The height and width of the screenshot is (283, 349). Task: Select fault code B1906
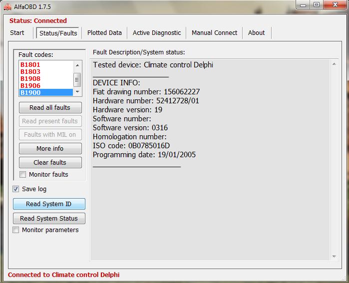(x=30, y=86)
